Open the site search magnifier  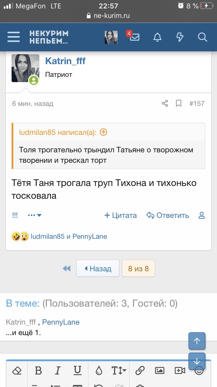point(202,37)
